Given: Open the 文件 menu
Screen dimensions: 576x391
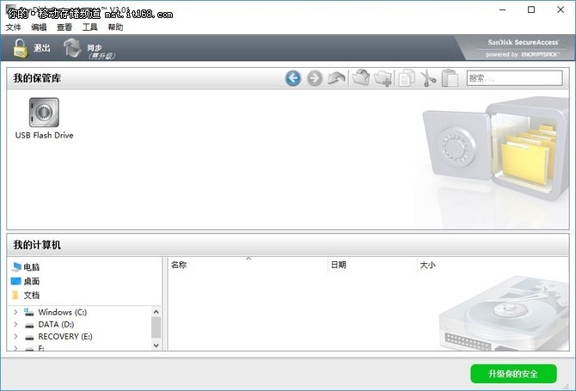Looking at the screenshot, I should [13, 27].
